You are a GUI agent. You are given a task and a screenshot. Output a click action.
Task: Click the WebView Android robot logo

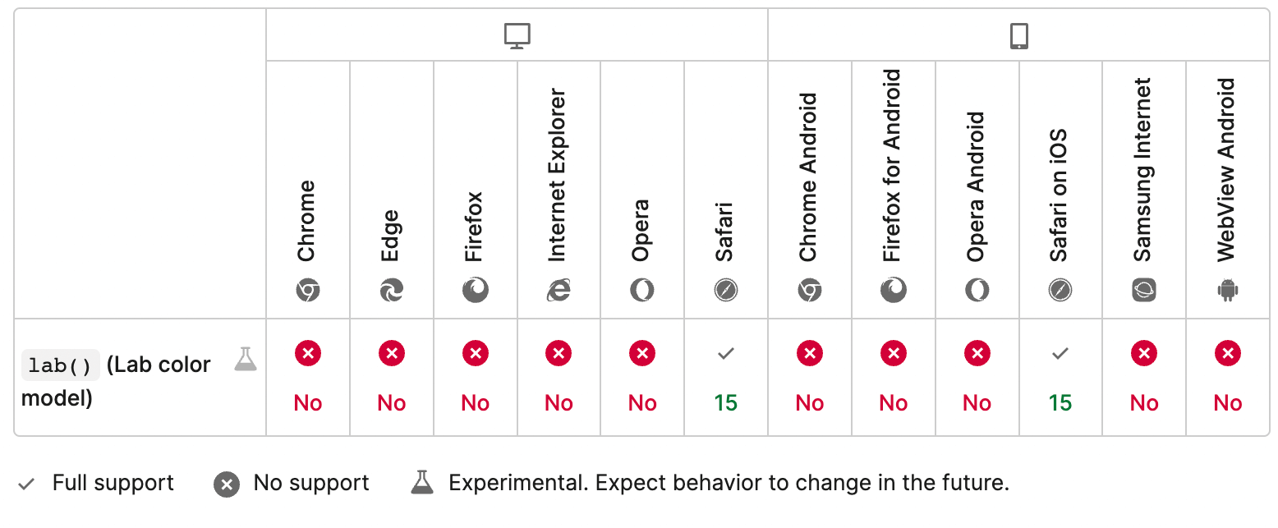tap(1228, 290)
